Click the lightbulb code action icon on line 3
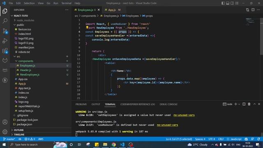 [87, 28]
